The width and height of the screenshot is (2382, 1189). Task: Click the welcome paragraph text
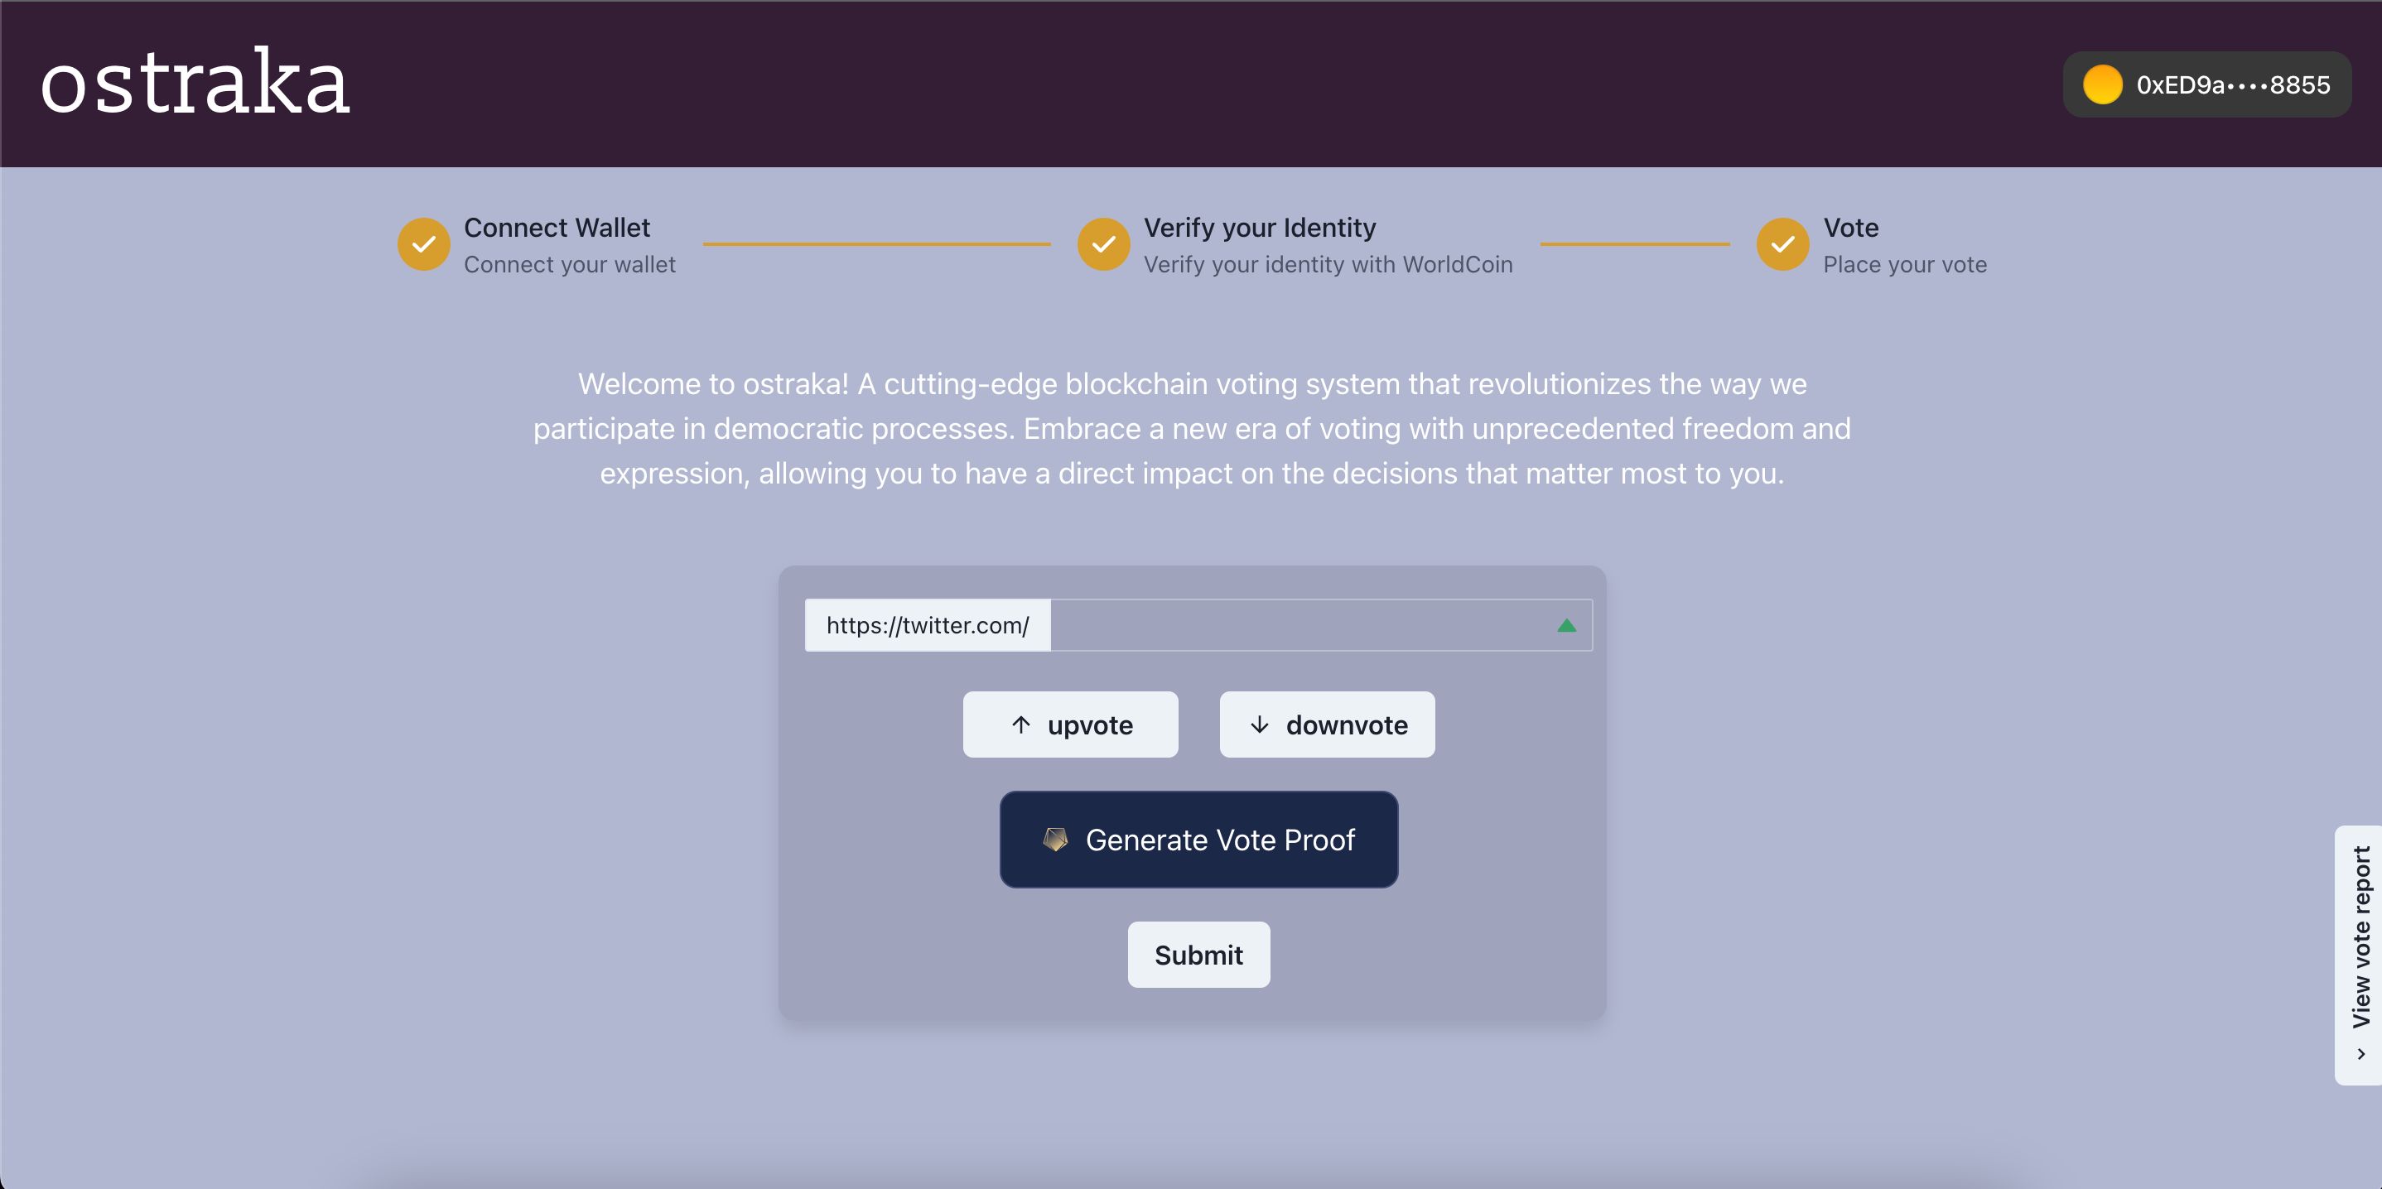pos(1192,428)
